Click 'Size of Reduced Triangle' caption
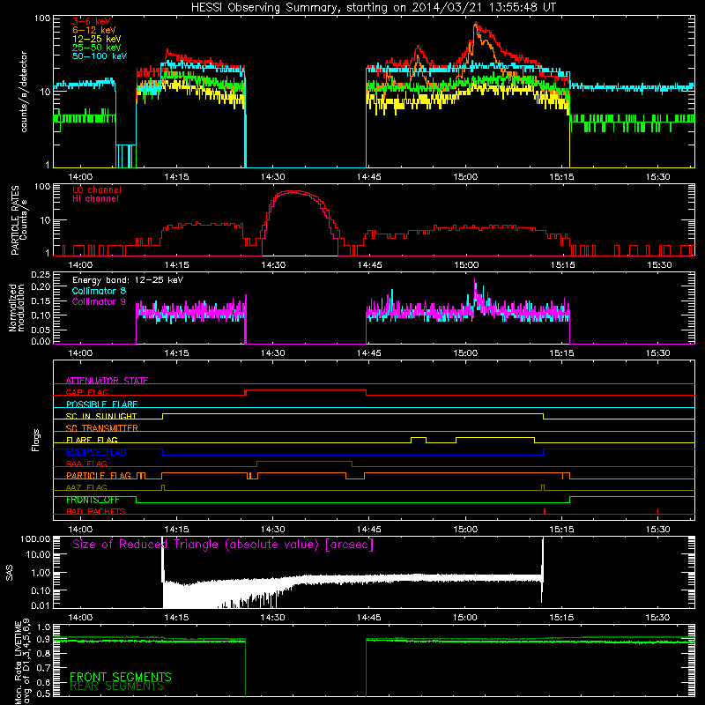Viewport: 705px width, 705px height. (223, 545)
